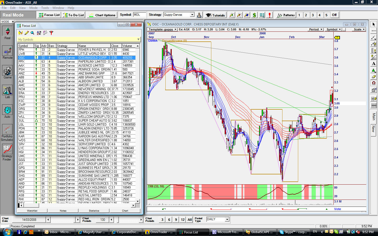Toggle pattern set 4 button

pyautogui.click(x=319, y=15)
